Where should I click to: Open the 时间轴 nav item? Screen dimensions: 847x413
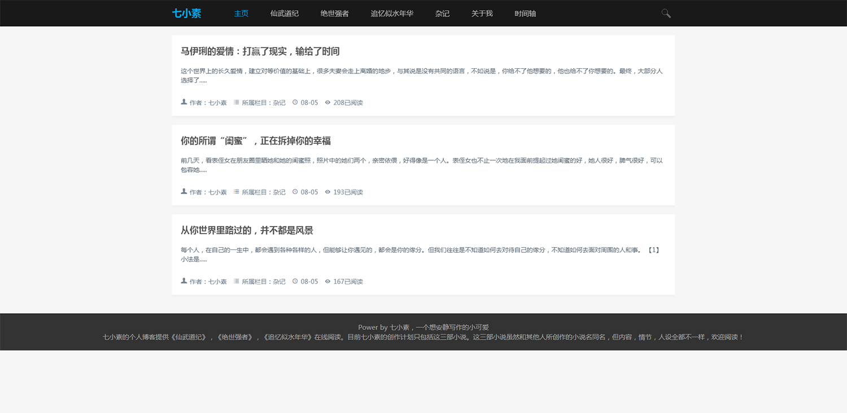click(525, 14)
